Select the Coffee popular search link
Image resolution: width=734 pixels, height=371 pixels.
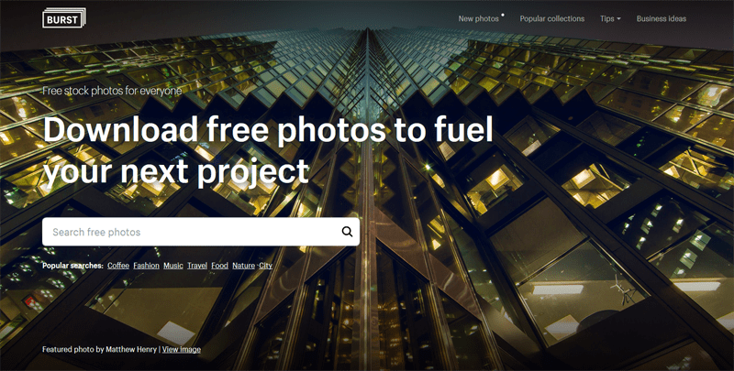point(118,266)
